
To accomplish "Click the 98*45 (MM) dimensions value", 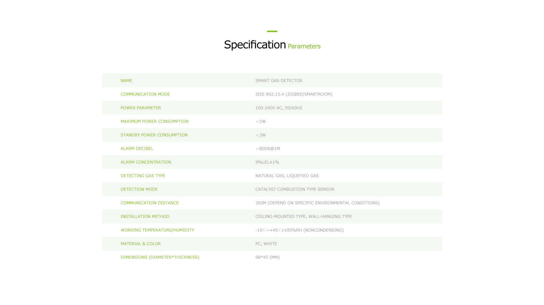I will (x=267, y=257).
